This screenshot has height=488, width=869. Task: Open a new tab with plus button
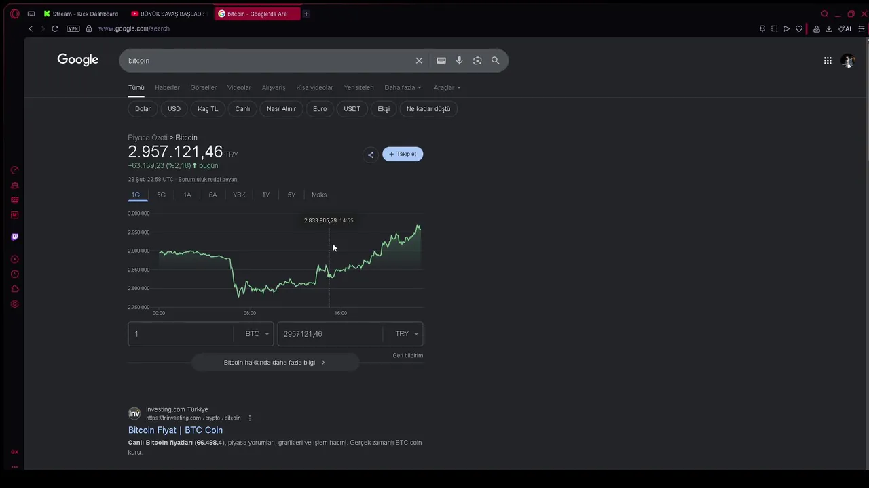(x=306, y=14)
